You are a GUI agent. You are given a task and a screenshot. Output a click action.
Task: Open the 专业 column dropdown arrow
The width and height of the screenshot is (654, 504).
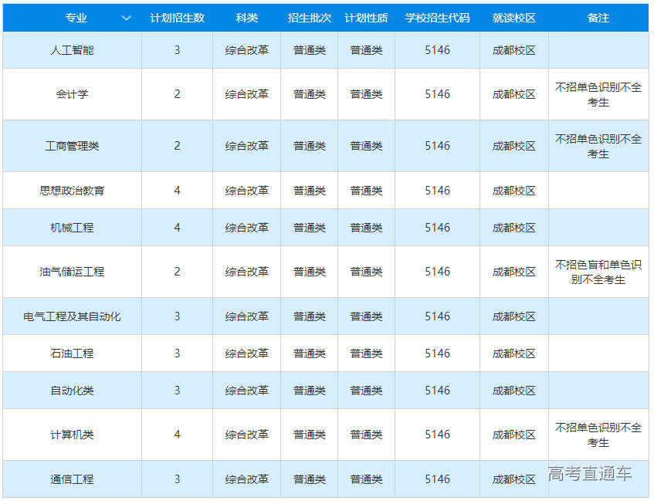127,18
